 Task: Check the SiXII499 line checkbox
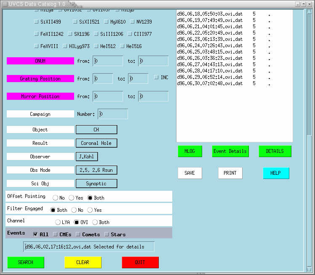point(36,21)
